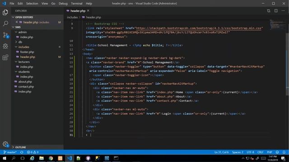The width and height of the screenshot is (289, 162).
Task: Click includes in the breadcrumb path
Action: [x=72, y=17]
